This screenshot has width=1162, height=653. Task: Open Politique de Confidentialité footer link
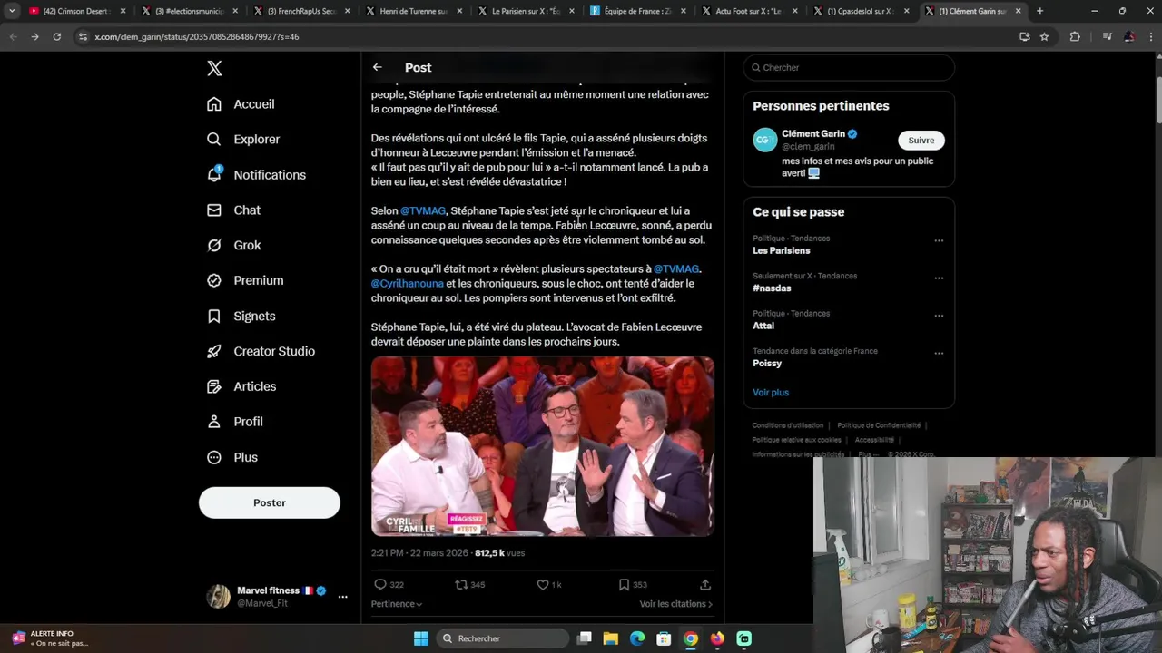[879, 425]
